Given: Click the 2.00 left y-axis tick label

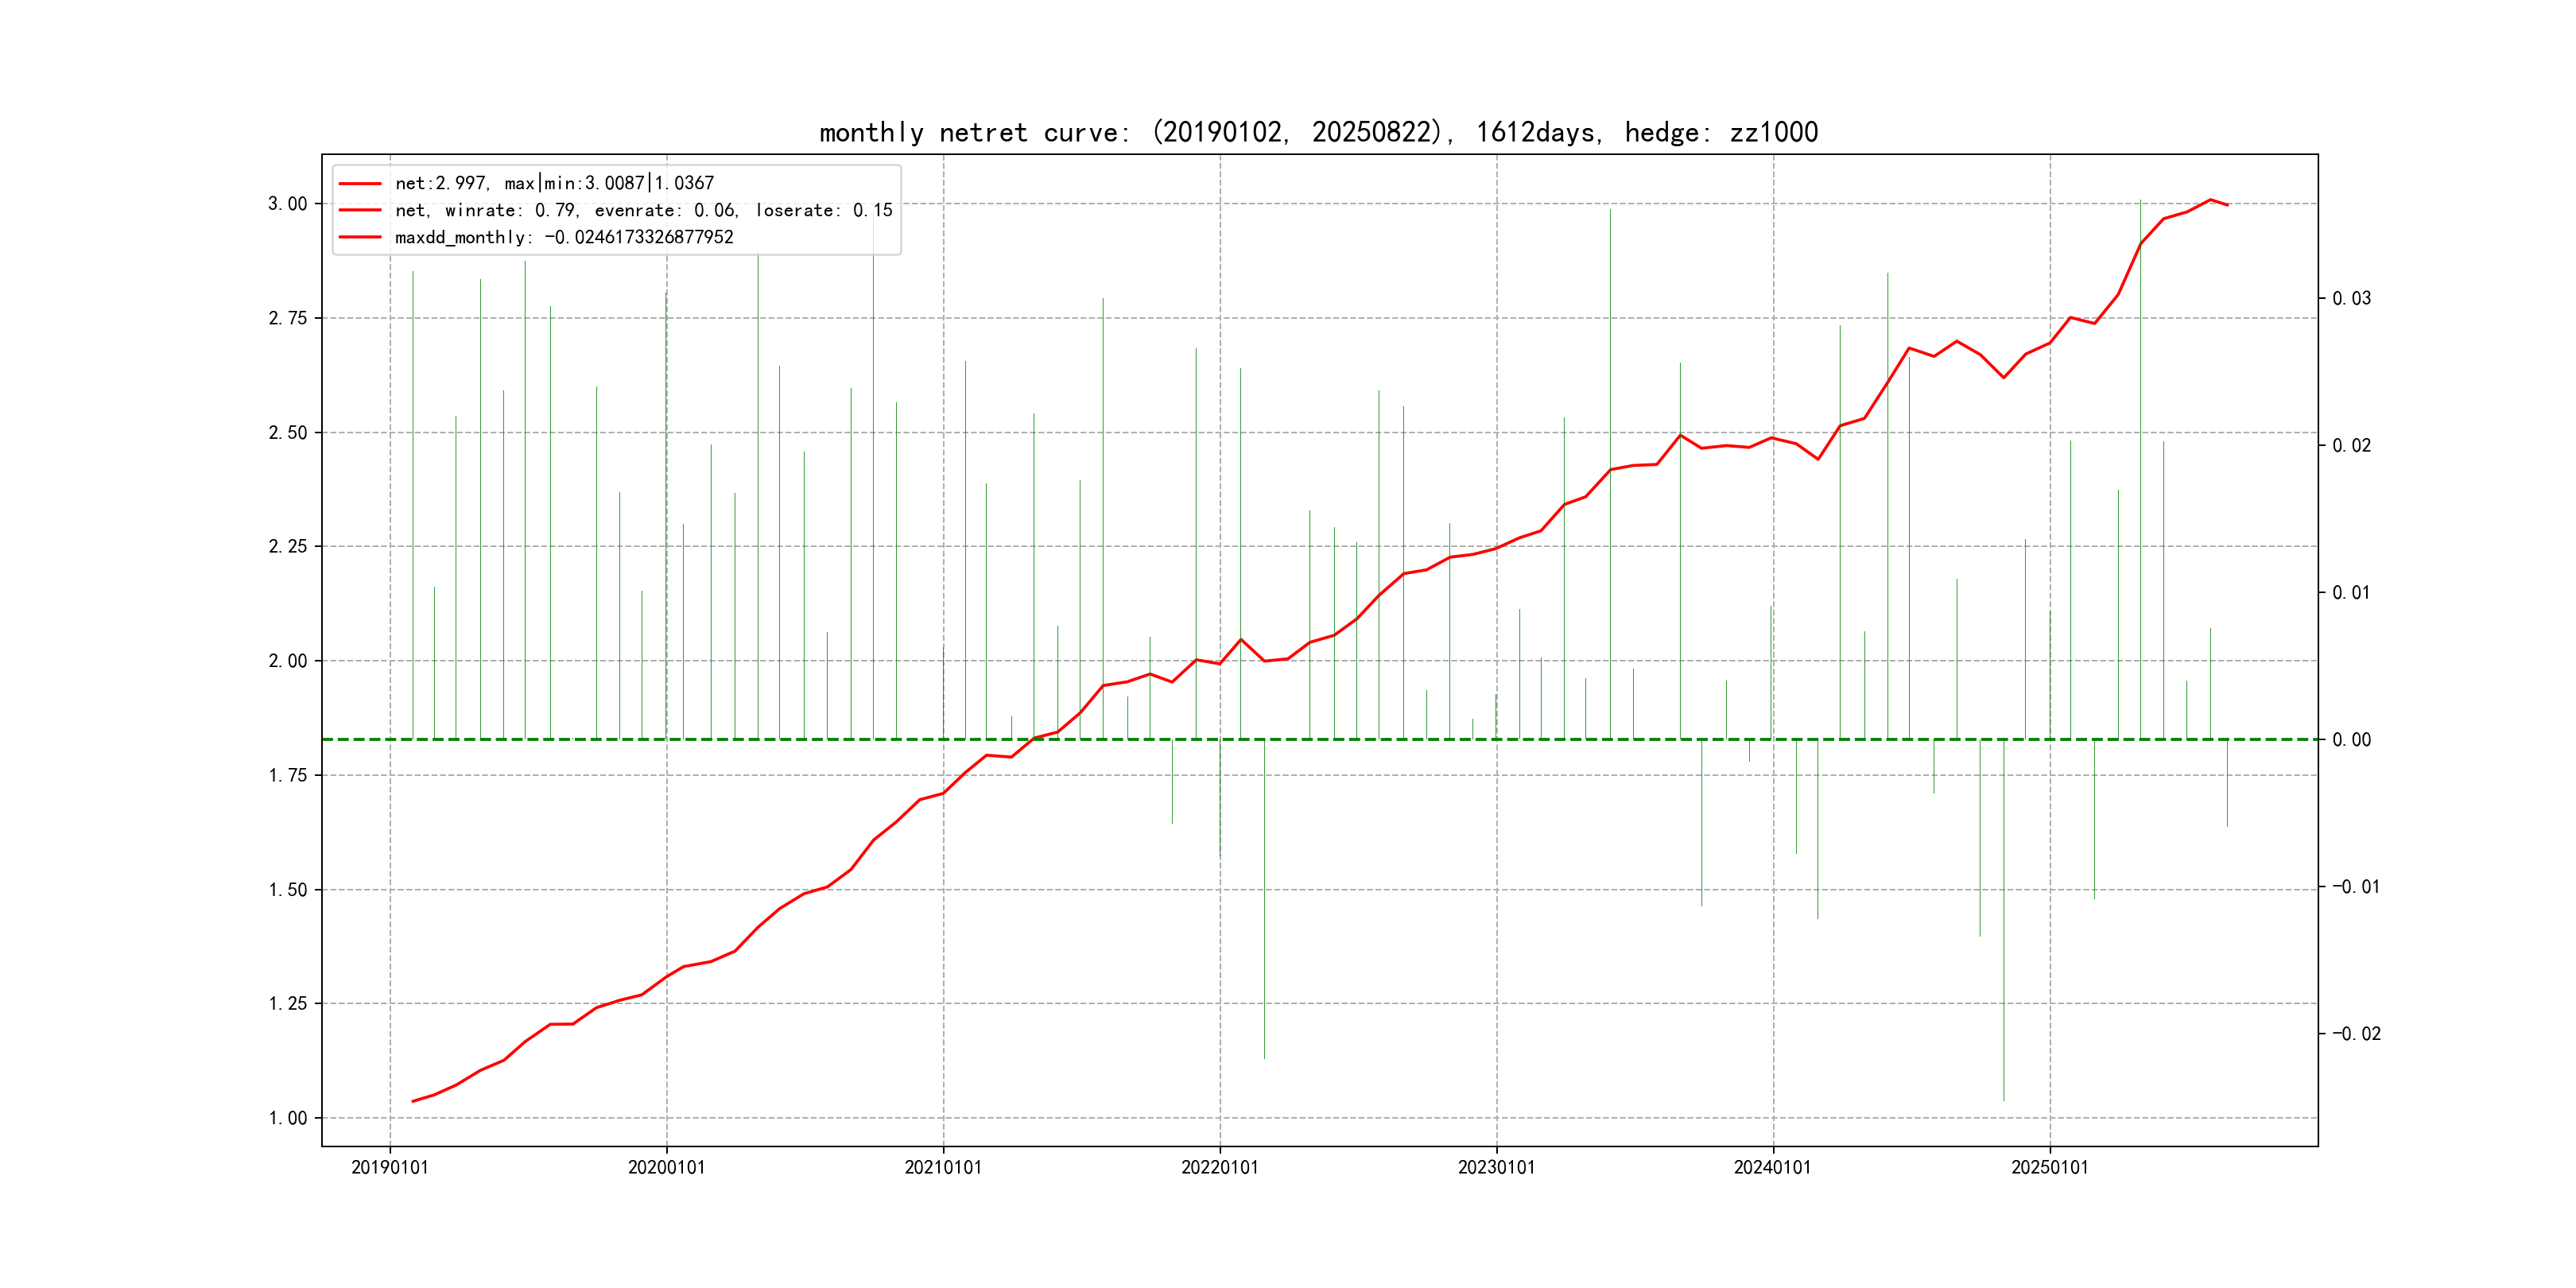Looking at the screenshot, I should 287,661.
